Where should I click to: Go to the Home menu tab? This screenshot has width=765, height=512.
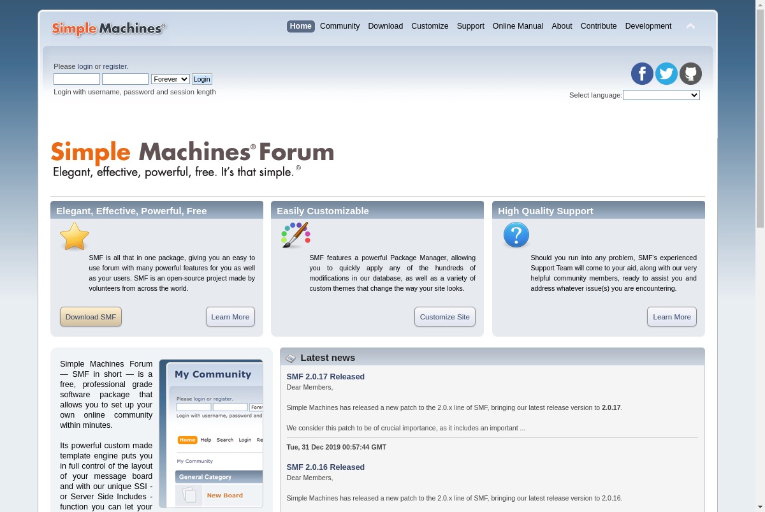[301, 26]
